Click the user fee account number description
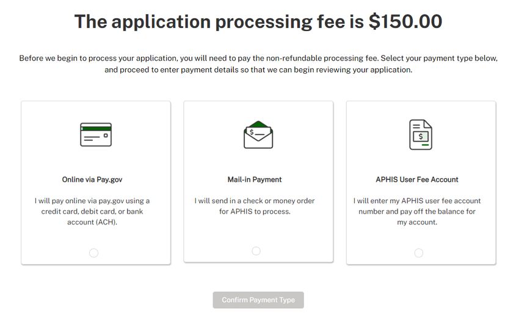Viewport: 519px width, 316px height. 417,211
